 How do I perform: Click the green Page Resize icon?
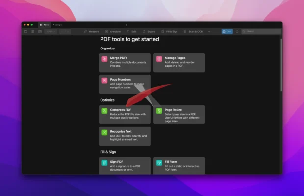pos(159,111)
